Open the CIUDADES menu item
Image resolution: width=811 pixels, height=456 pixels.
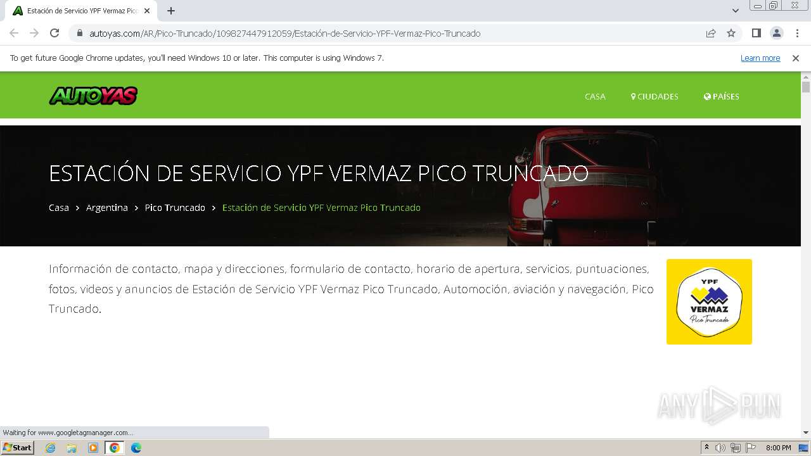(x=655, y=96)
